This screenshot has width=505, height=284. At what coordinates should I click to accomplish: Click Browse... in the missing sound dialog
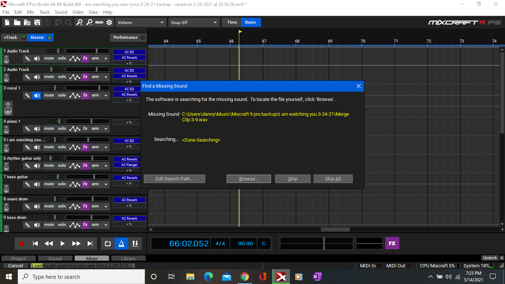249,179
